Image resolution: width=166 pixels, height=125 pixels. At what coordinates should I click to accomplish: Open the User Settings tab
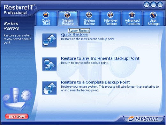pyautogui.click(x=154, y=18)
